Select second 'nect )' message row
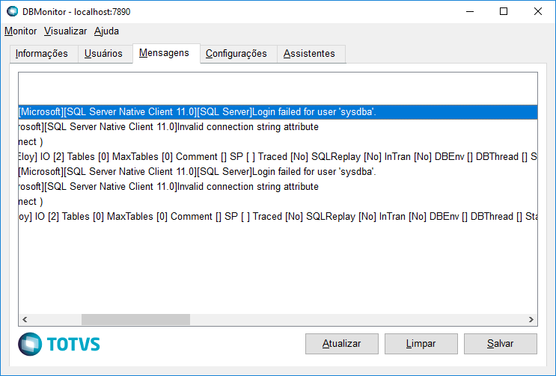 [x=278, y=201]
